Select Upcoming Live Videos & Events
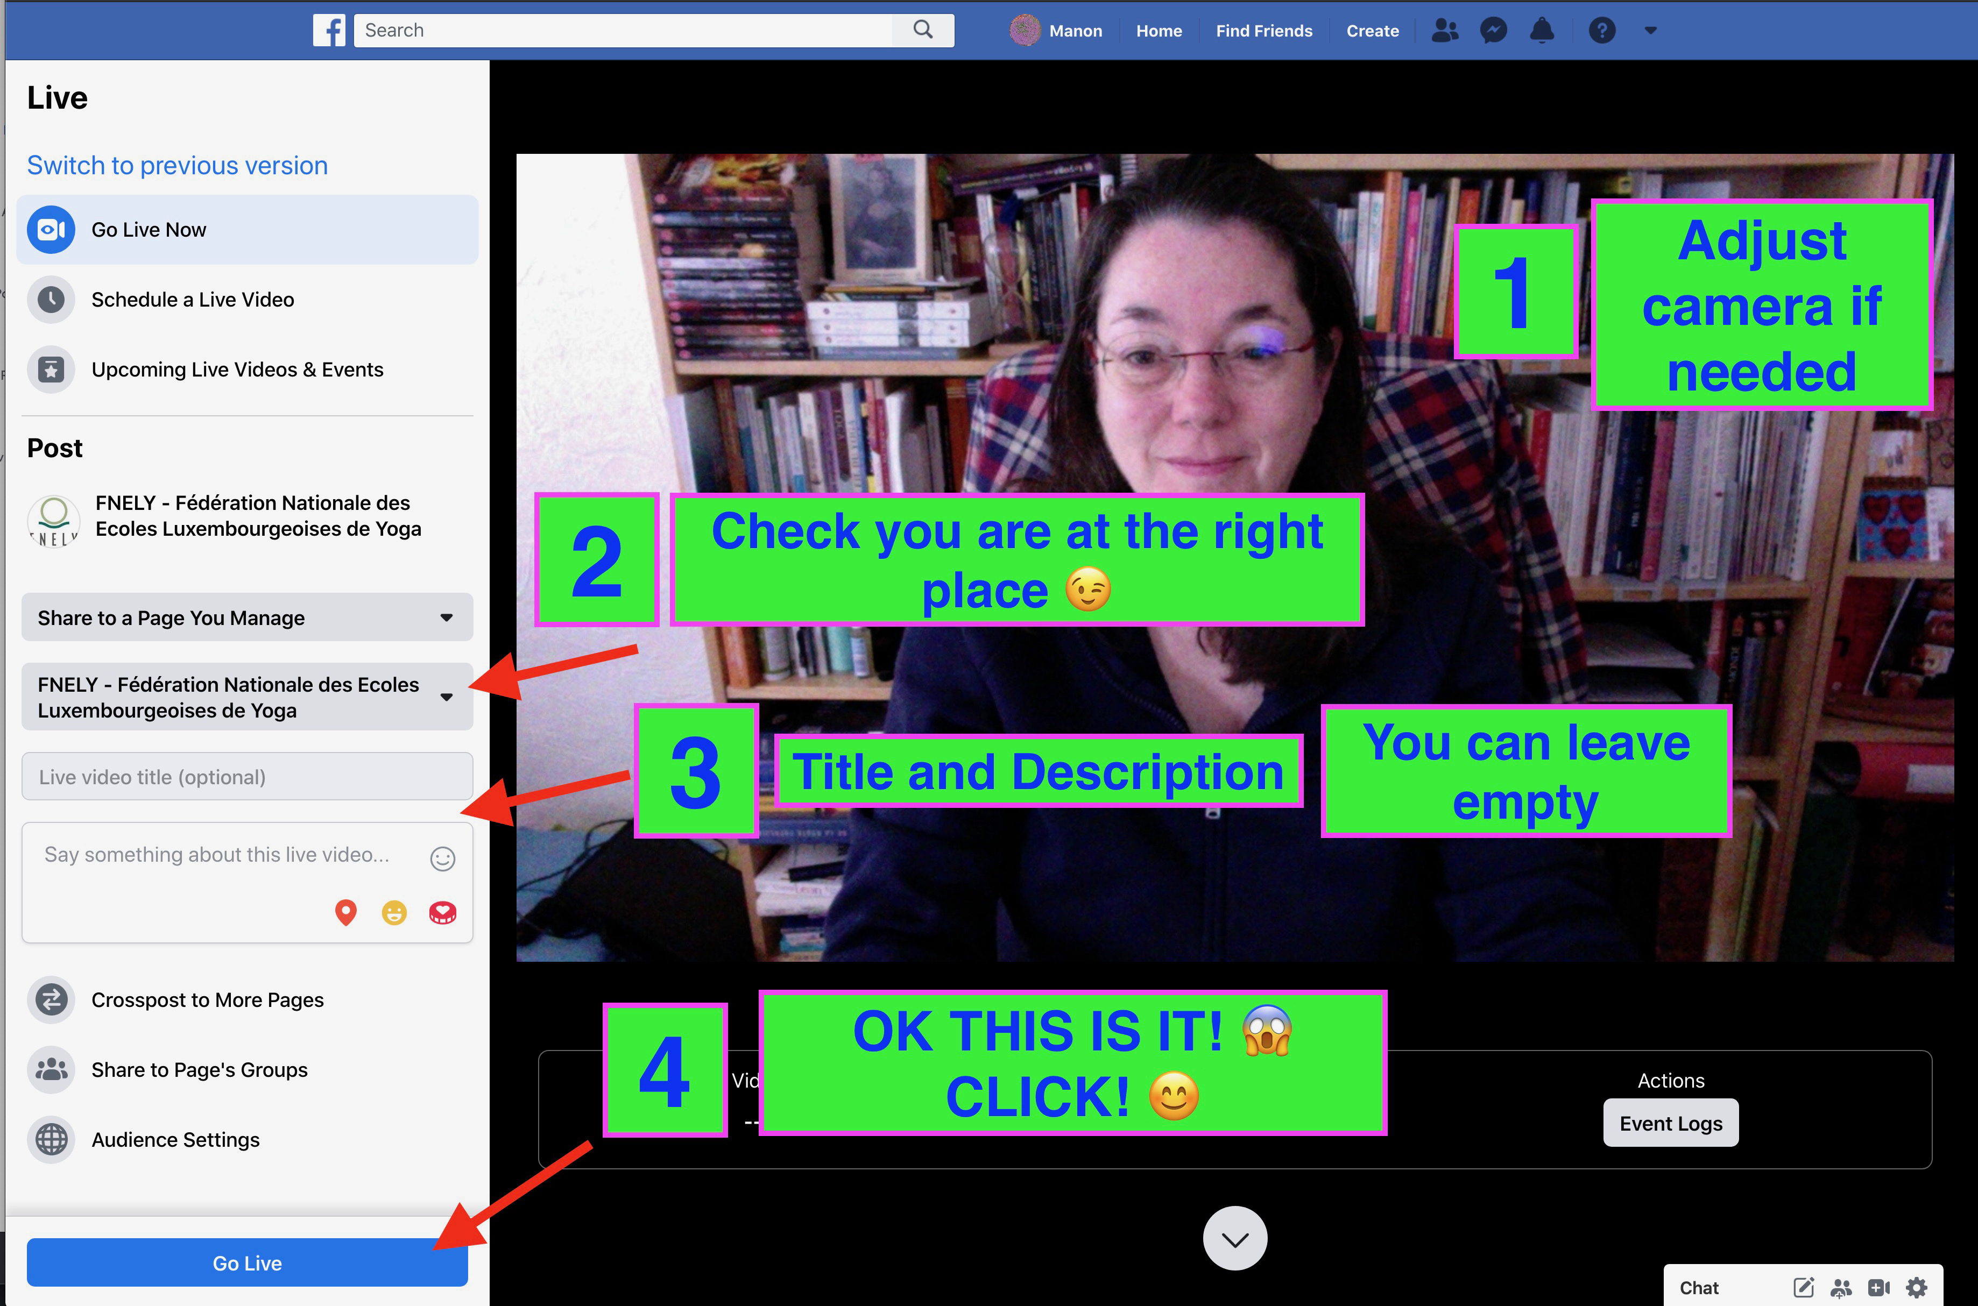Viewport: 1978px width, 1306px height. point(237,370)
